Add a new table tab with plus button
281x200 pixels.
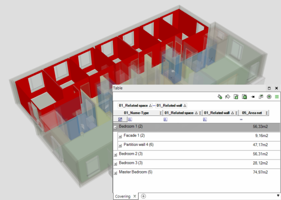coord(143,196)
